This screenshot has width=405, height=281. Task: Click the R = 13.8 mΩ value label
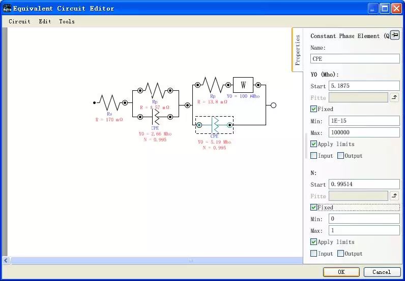coord(213,102)
